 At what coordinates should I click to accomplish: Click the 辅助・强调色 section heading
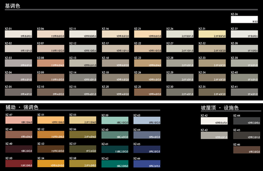(x=22, y=107)
